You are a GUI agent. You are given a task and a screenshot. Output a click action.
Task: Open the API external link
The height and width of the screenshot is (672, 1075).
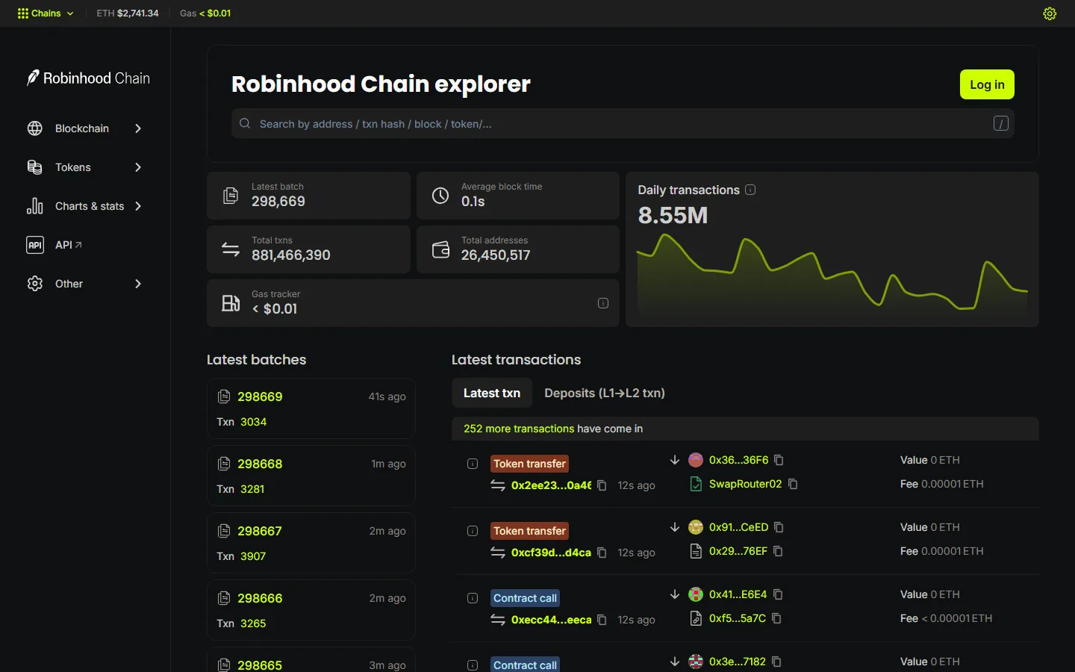(x=54, y=245)
